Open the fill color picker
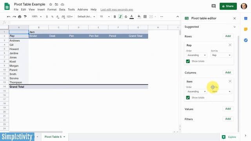The height and width of the screenshot is (141, 251). [x=139, y=16]
